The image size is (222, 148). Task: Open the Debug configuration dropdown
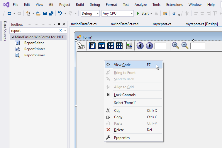(x=90, y=13)
